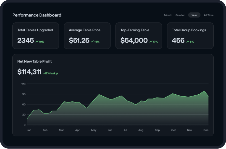Open the Total Group Bookings card title

point(189,30)
